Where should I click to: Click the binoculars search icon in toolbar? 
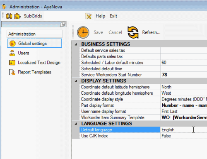point(9,16)
